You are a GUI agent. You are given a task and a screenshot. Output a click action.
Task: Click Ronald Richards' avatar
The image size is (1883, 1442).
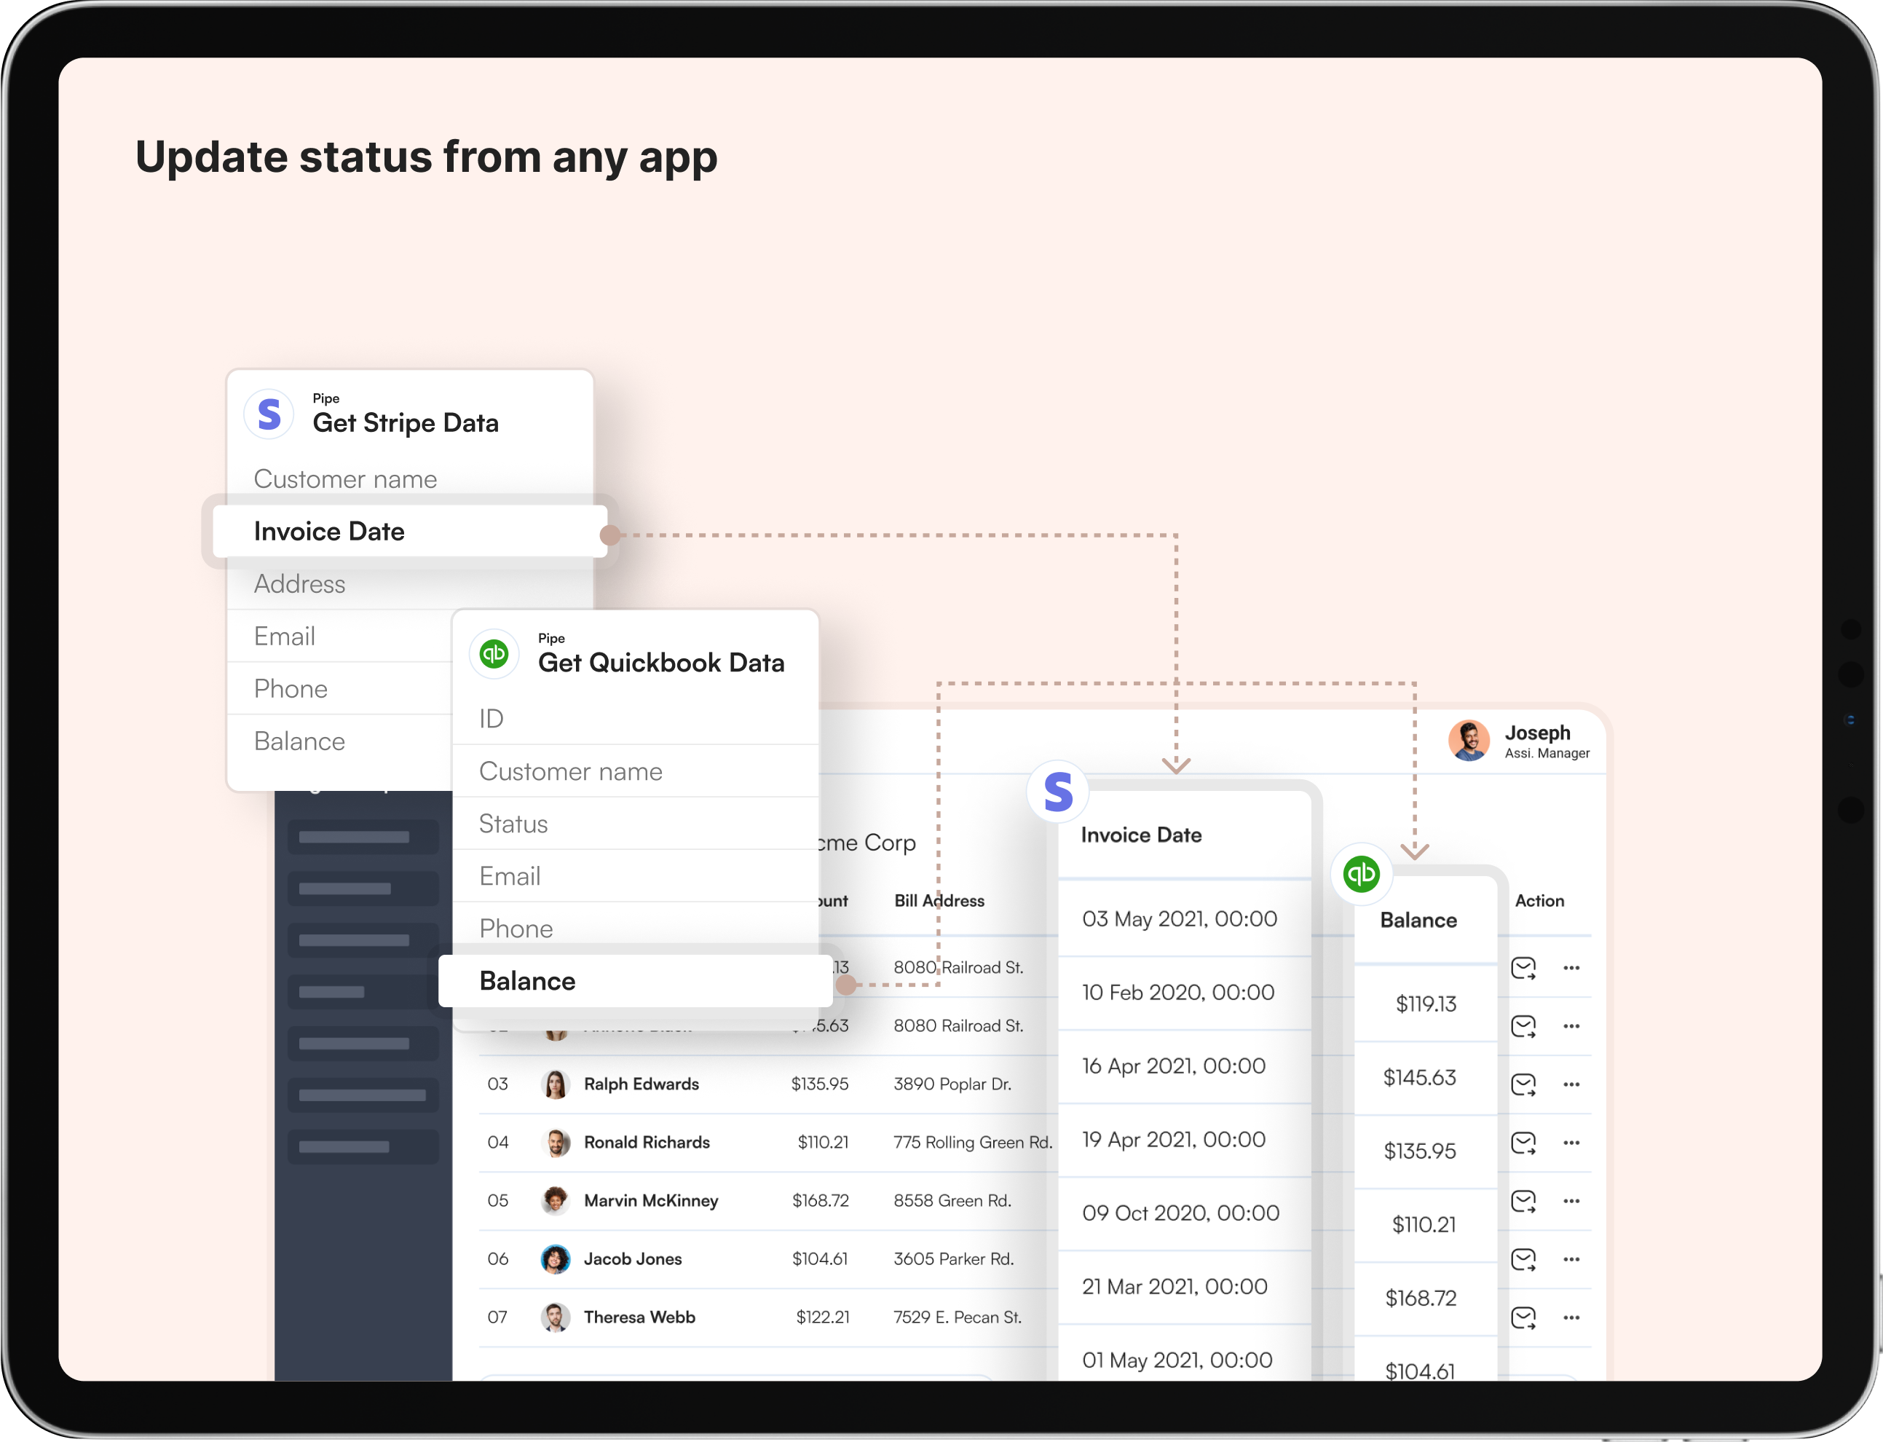[x=556, y=1143]
